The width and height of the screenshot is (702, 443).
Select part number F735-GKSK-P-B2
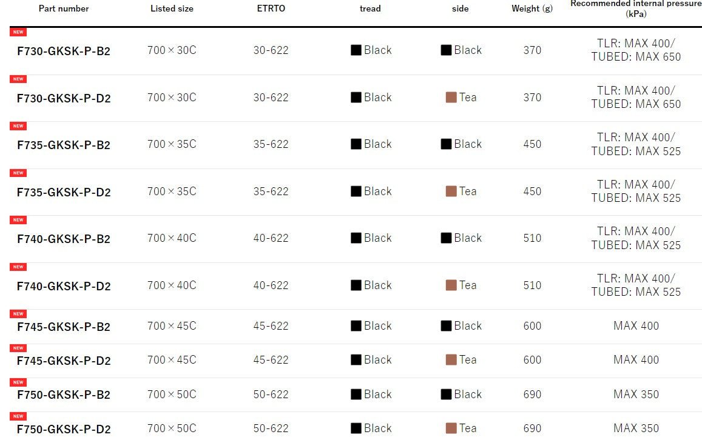(x=64, y=145)
